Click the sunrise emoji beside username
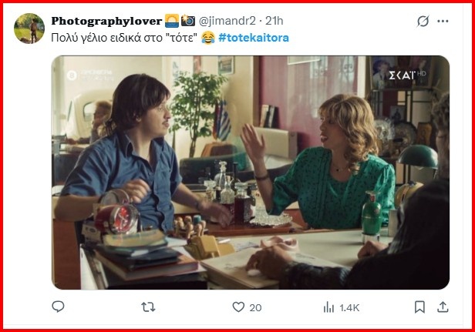This screenshot has width=475, height=332. [172, 21]
